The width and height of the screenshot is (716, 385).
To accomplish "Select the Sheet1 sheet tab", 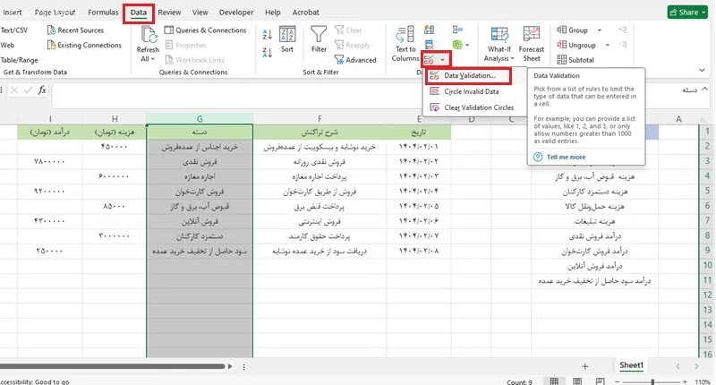I will coord(631,365).
